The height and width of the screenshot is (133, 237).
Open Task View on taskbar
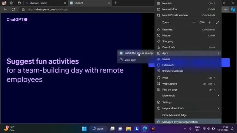pyautogui.click(x=112, y=129)
